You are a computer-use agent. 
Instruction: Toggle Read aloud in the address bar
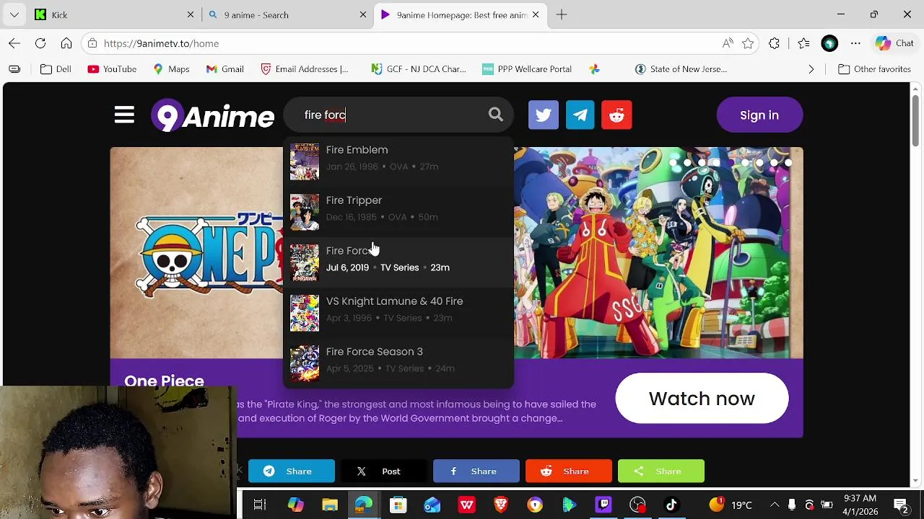728,43
